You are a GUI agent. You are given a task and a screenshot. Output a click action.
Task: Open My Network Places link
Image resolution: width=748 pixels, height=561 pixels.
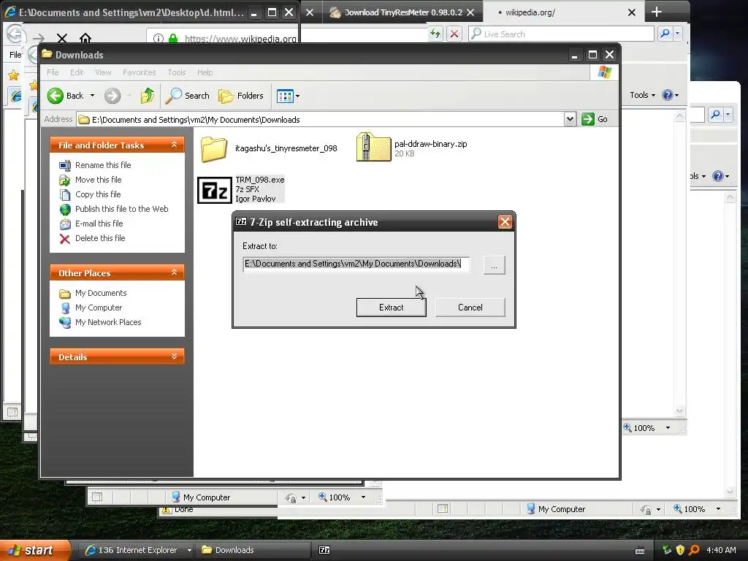pyautogui.click(x=108, y=322)
